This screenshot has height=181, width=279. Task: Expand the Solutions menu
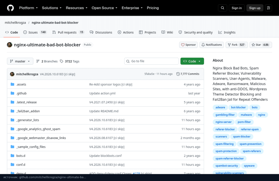coord(52,8)
